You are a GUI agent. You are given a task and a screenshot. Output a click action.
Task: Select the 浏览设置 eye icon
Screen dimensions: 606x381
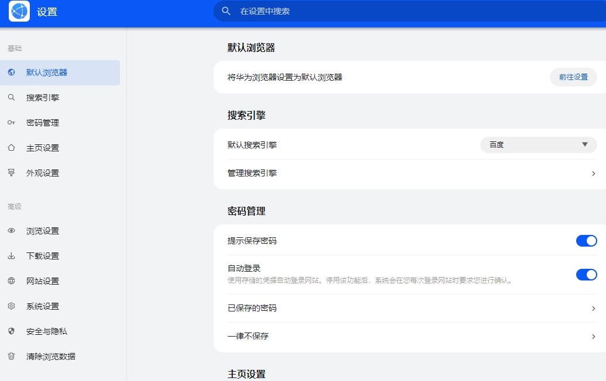(x=11, y=231)
